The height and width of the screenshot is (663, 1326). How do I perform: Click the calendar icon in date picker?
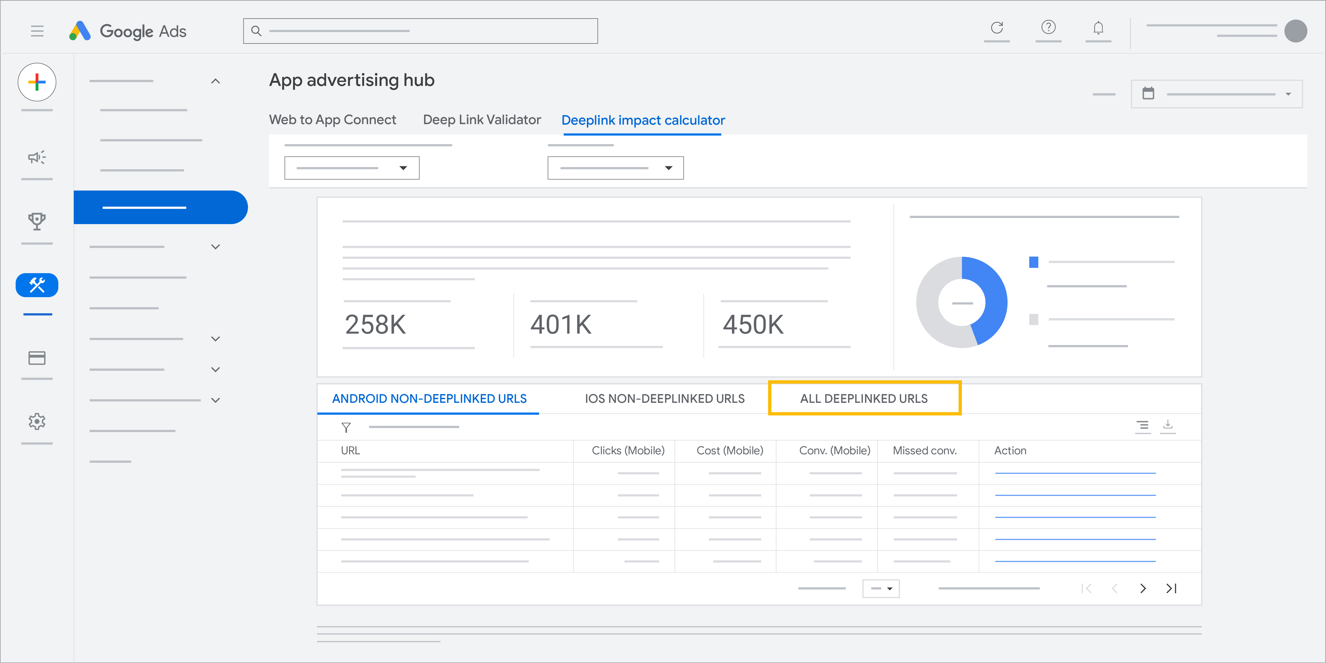(x=1148, y=93)
